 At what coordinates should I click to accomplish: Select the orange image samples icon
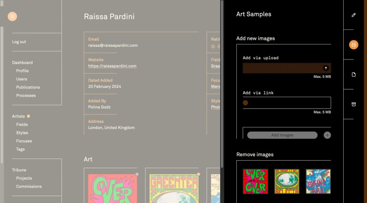(353, 44)
